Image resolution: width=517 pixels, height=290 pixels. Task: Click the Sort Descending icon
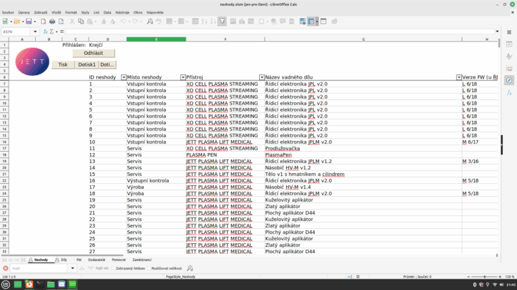213,21
